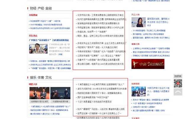Image resolution: width=192 pixels, height=119 pixels.
Task: Open 贝尔基耶娃 全球经济 headline
Action: pos(148,34)
